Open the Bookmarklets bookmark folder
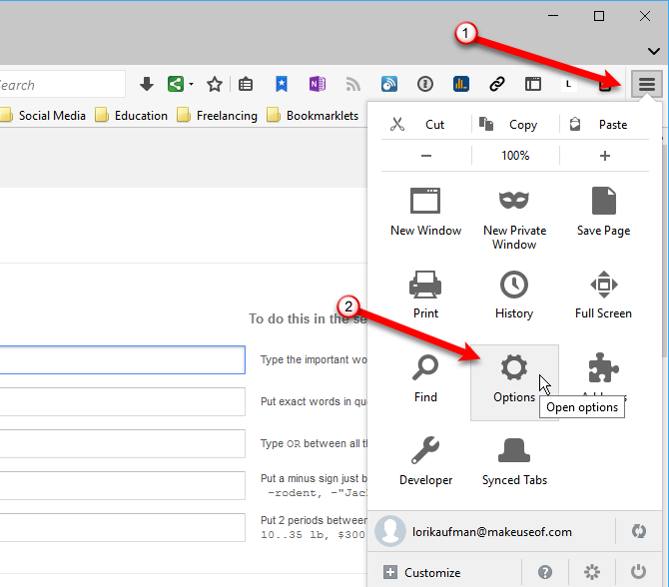 pyautogui.click(x=313, y=116)
